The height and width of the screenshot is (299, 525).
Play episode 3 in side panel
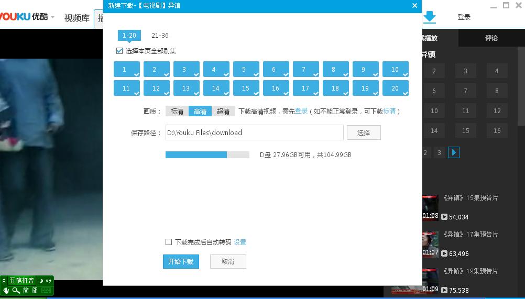coord(465,71)
